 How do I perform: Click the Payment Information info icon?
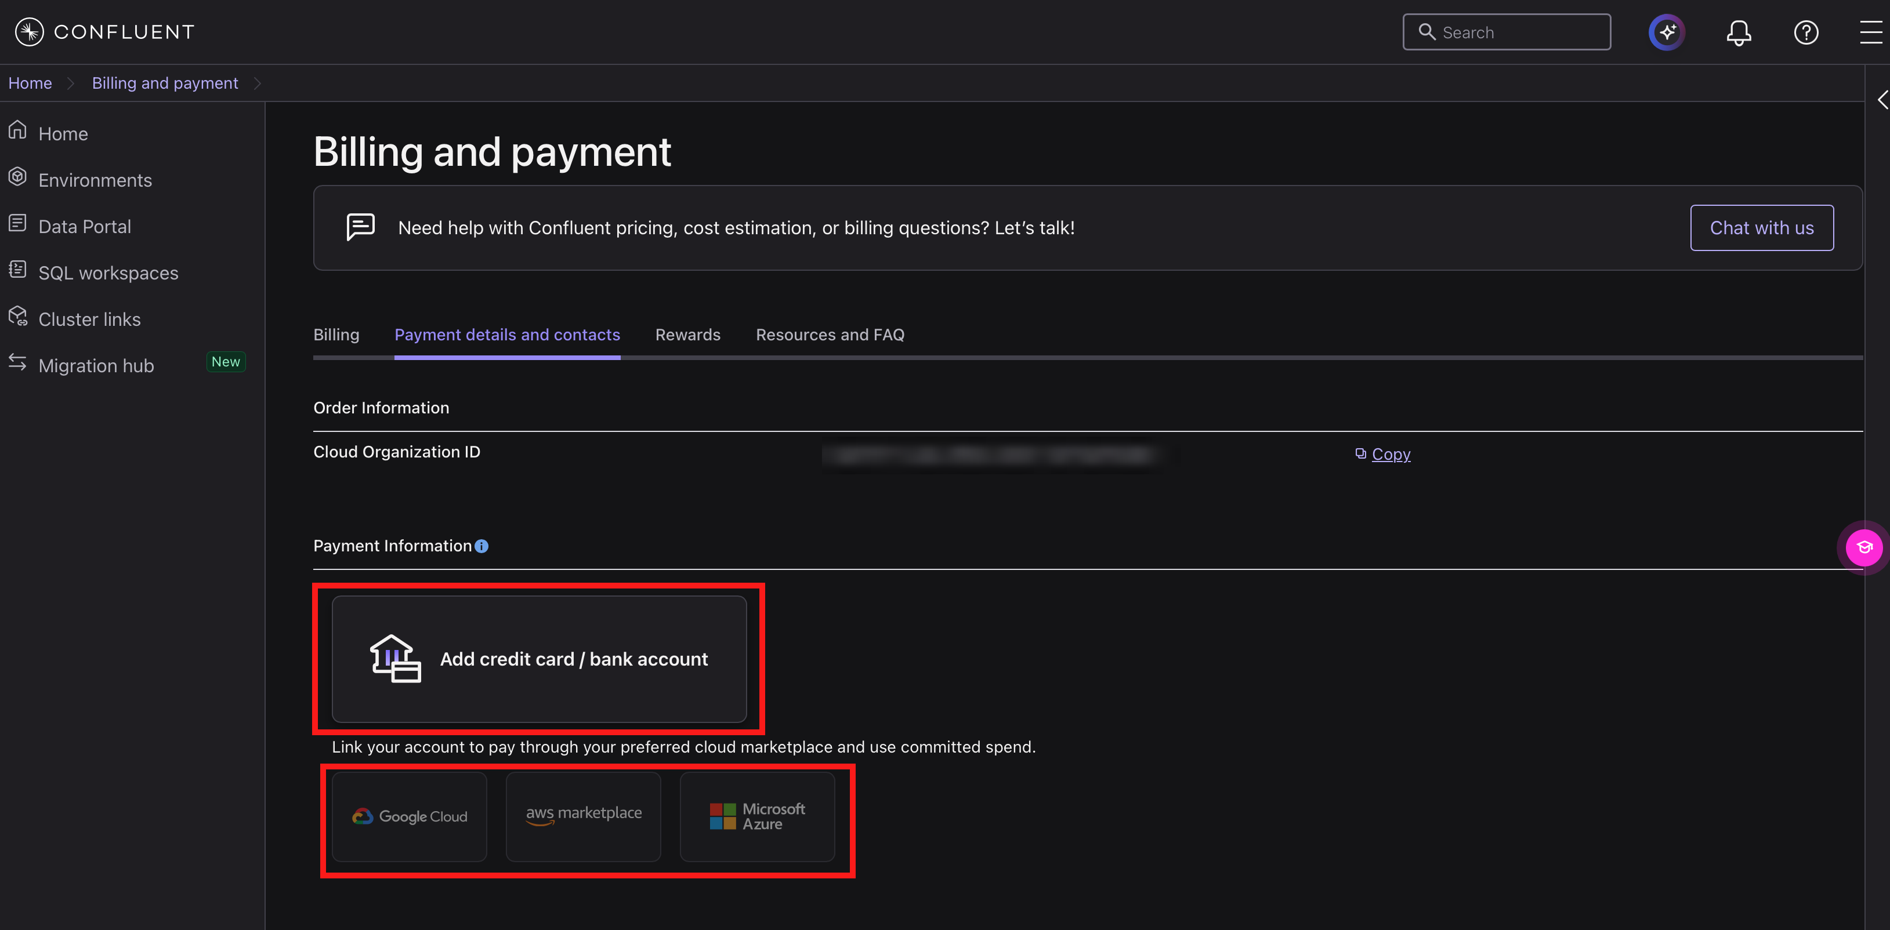481,546
